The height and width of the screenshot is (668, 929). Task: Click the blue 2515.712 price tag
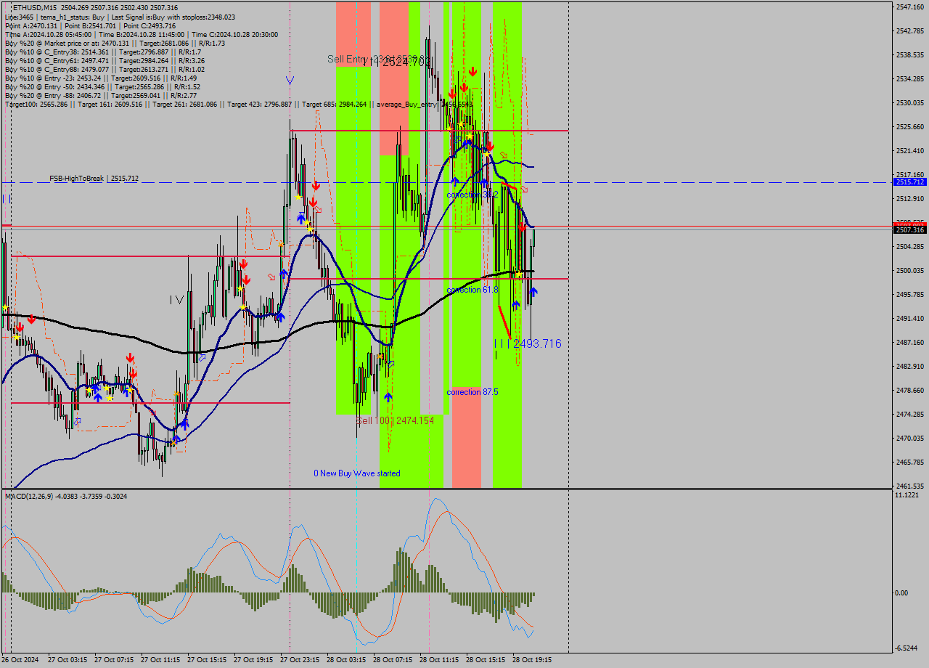(x=909, y=182)
